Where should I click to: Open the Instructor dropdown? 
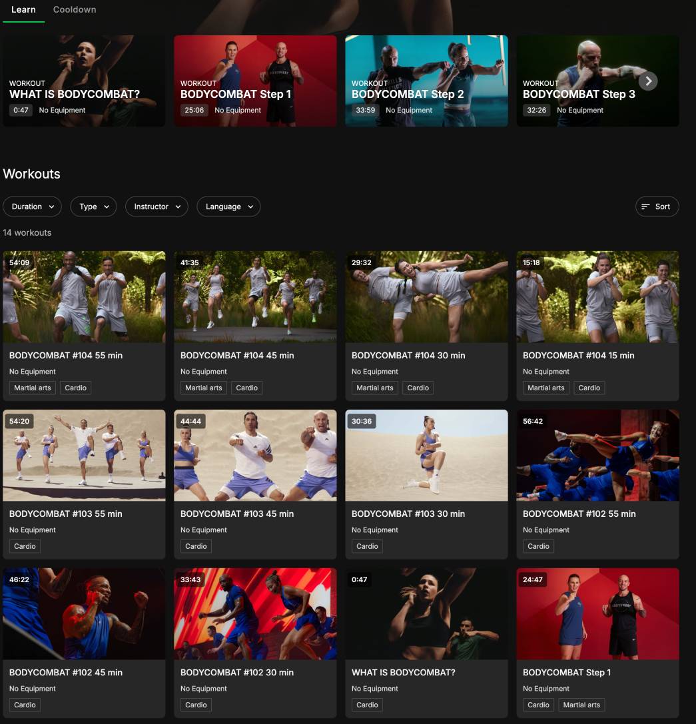(157, 206)
